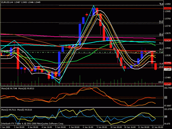Pick the 1.5715 price scale value
The width and height of the screenshot is (172, 129).
click(x=168, y=26)
